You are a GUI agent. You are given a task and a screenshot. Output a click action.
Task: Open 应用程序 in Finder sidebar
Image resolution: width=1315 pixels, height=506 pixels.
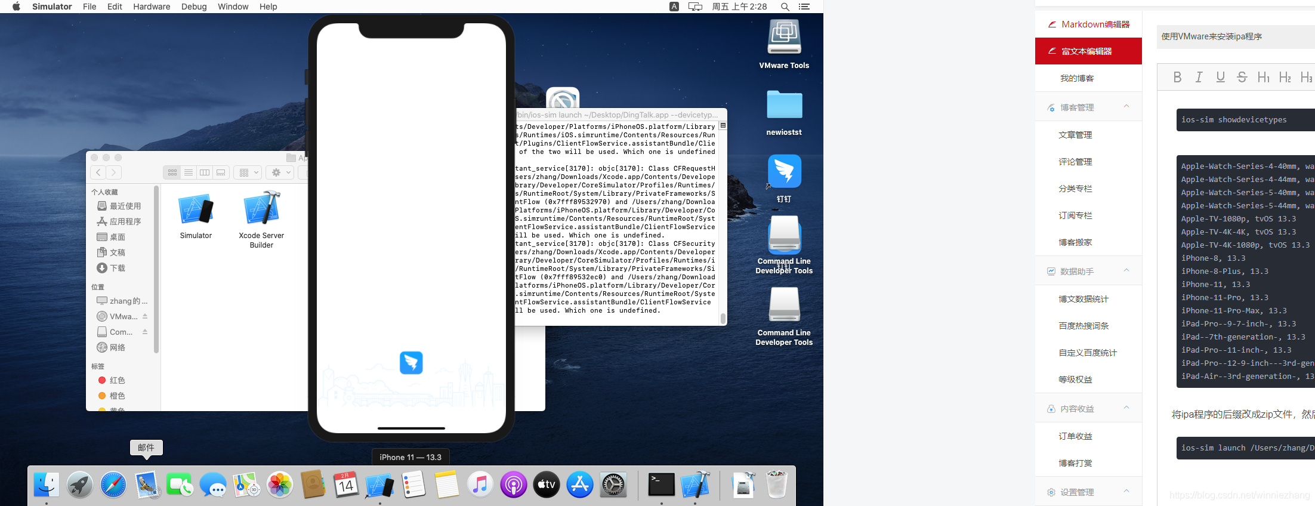tap(119, 221)
